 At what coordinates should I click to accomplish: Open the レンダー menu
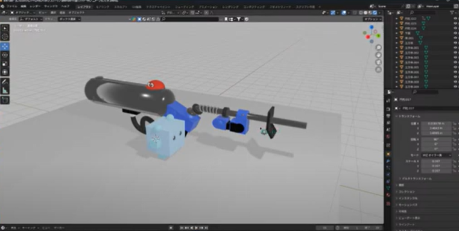(35, 6)
